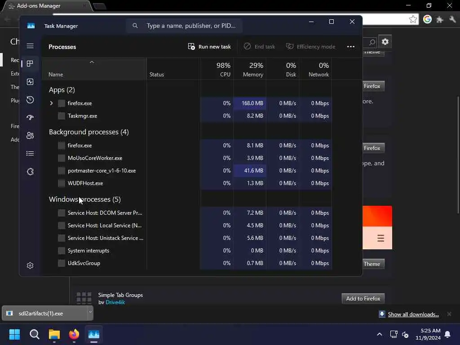Screen dimensions: 460x345
Task: Click the WUDFHost.exe process icon
Action: point(62,183)
